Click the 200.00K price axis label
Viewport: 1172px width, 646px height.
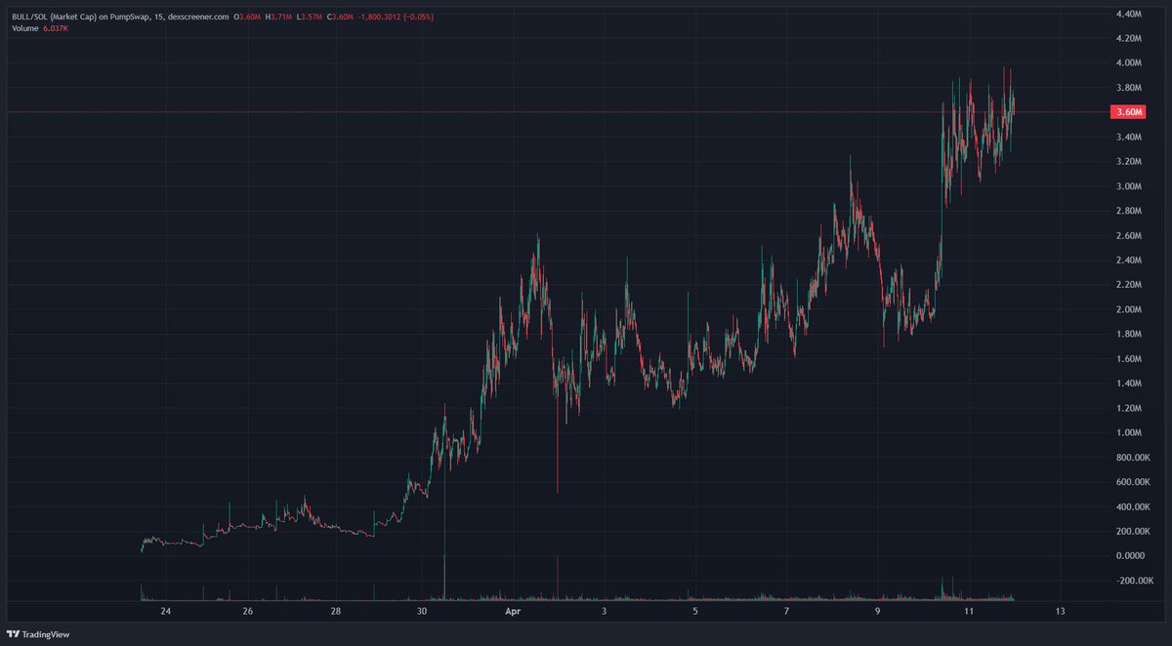[x=1131, y=531]
